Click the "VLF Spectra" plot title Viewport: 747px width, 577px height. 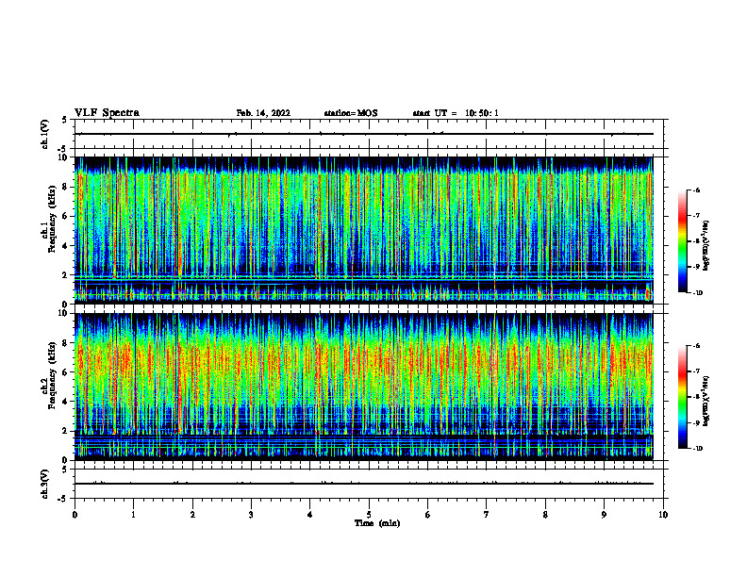pyautogui.click(x=107, y=113)
